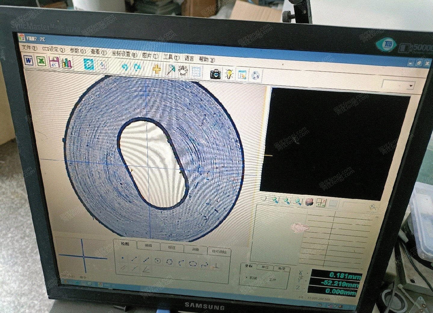Select the perpendicular line tool
Screen dimensions: 433x313
pyautogui.click(x=216, y=265)
